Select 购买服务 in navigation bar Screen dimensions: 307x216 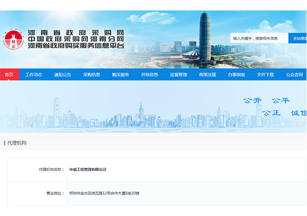pyautogui.click(x=121, y=74)
